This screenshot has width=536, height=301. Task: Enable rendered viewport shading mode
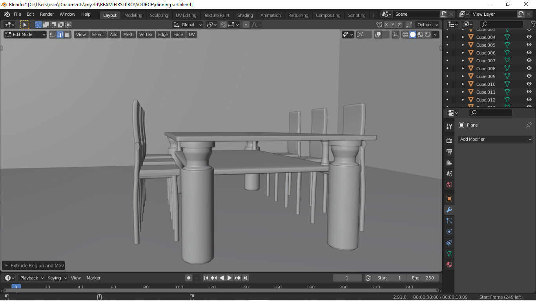click(x=428, y=34)
